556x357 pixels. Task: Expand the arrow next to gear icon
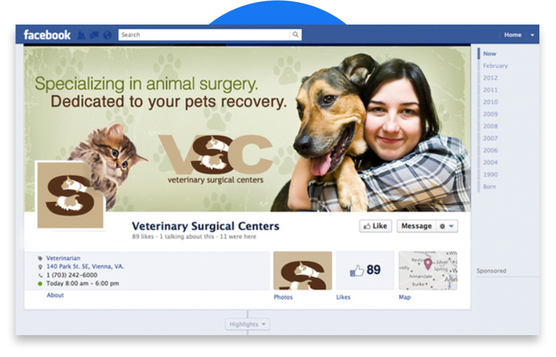[452, 226]
